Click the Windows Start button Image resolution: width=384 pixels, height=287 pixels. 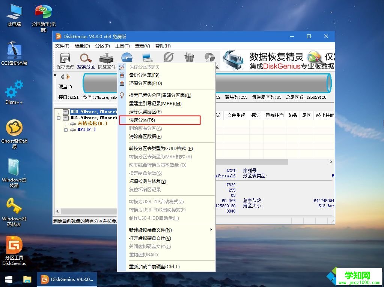8,280
